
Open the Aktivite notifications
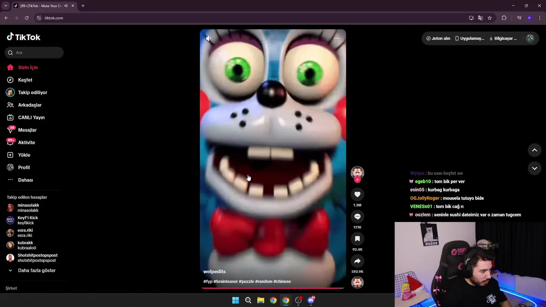(x=26, y=142)
